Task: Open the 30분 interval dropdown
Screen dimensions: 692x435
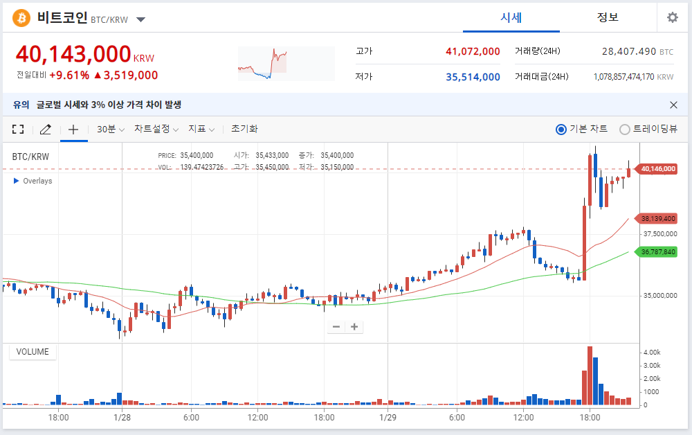Action: click(110, 129)
